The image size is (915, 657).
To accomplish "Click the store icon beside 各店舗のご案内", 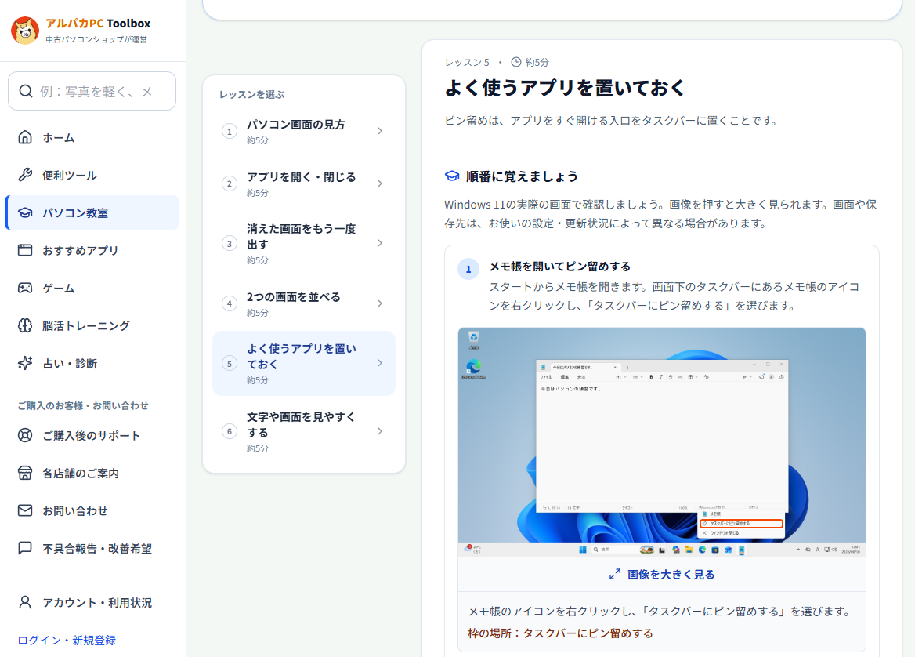I will pos(25,473).
